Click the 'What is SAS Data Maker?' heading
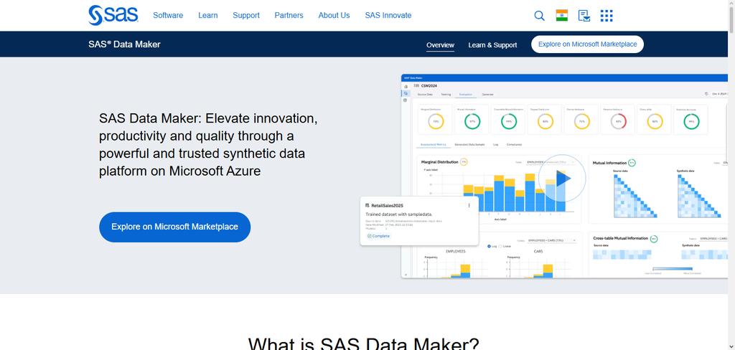 363,343
